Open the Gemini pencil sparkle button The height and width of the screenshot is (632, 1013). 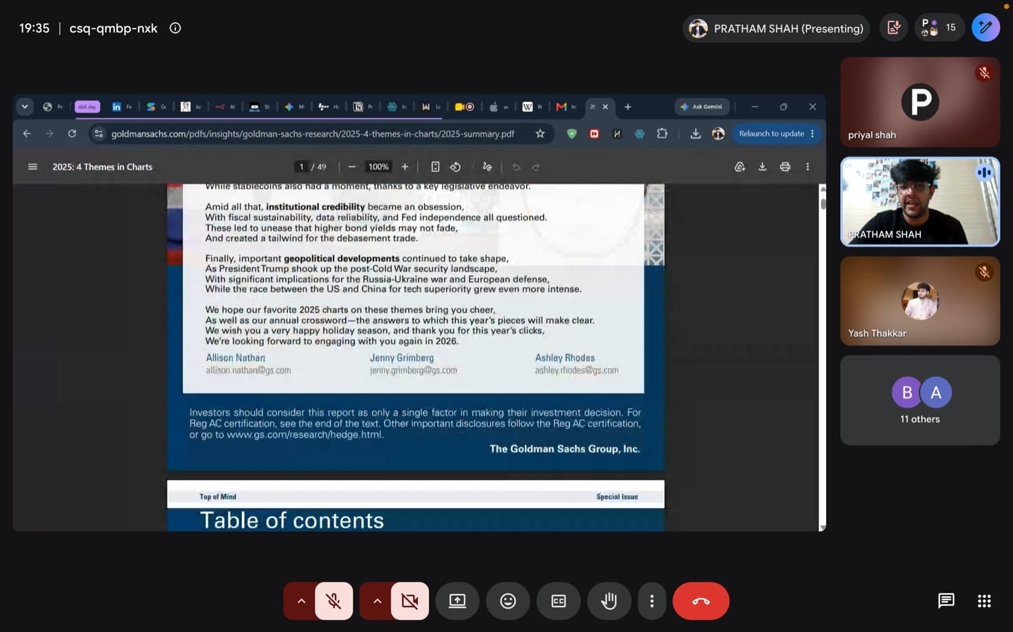coord(986,28)
